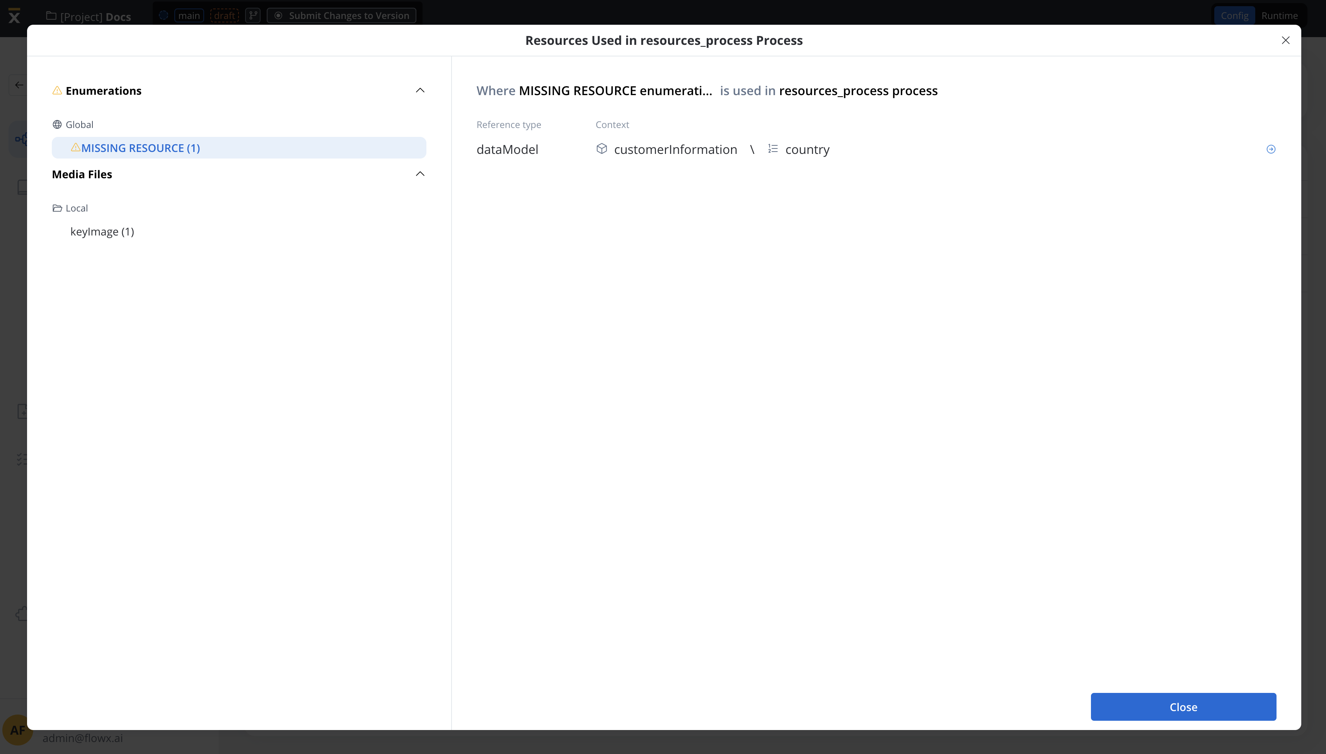
Task: Click the Context column header
Action: [612, 125]
